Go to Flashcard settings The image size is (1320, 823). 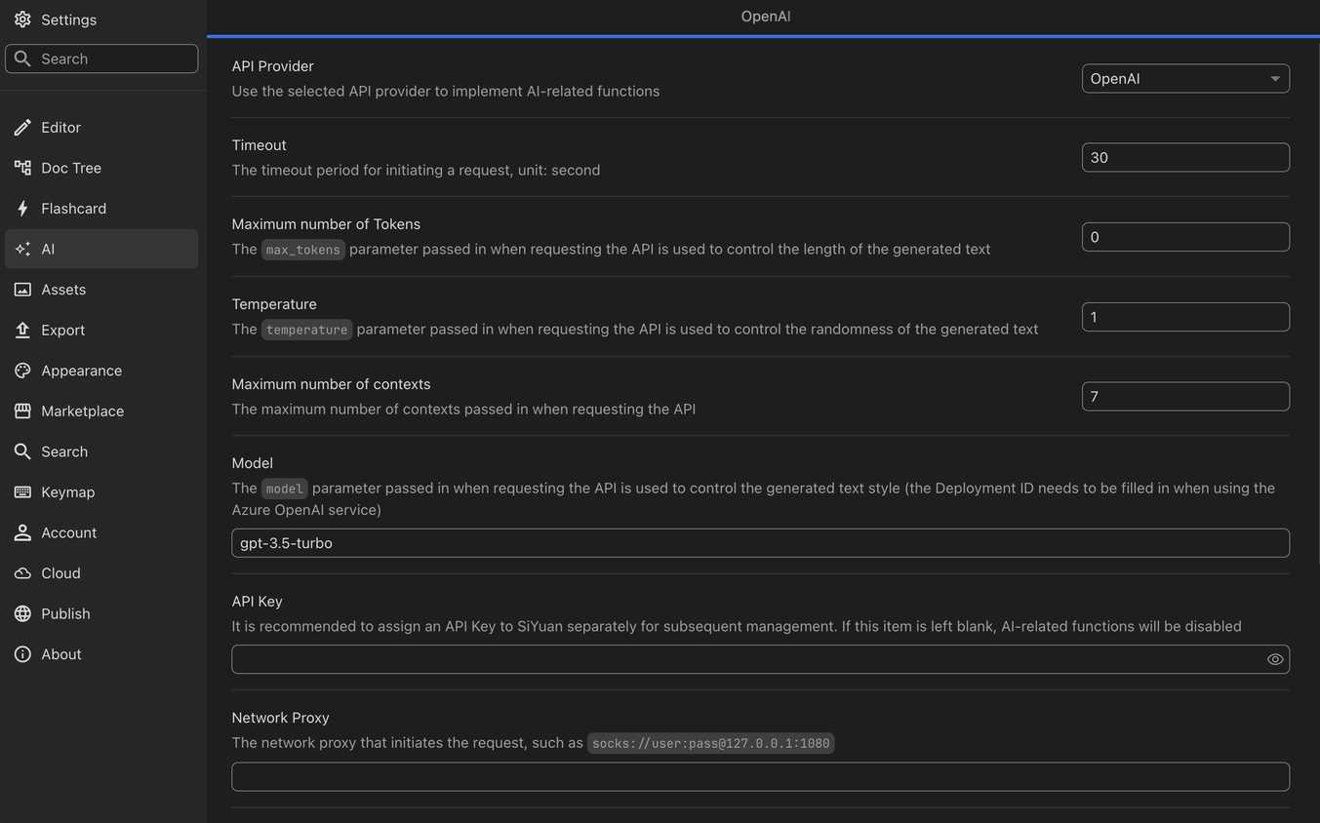101,209
